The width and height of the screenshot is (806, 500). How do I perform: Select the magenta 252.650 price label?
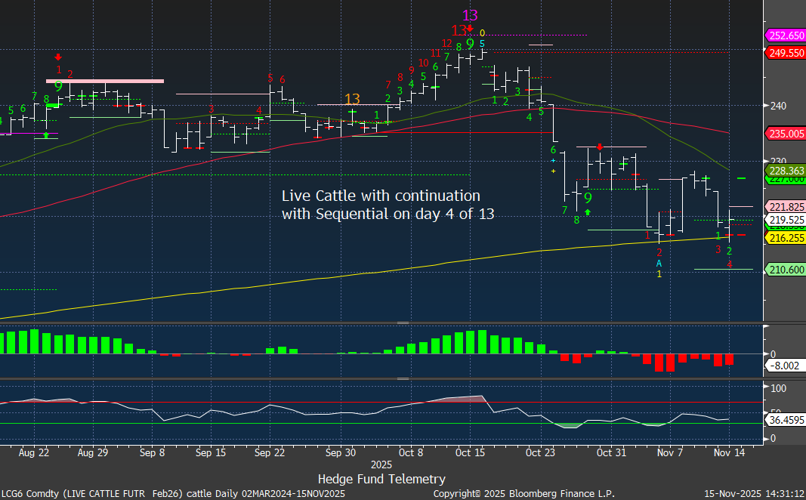click(786, 35)
